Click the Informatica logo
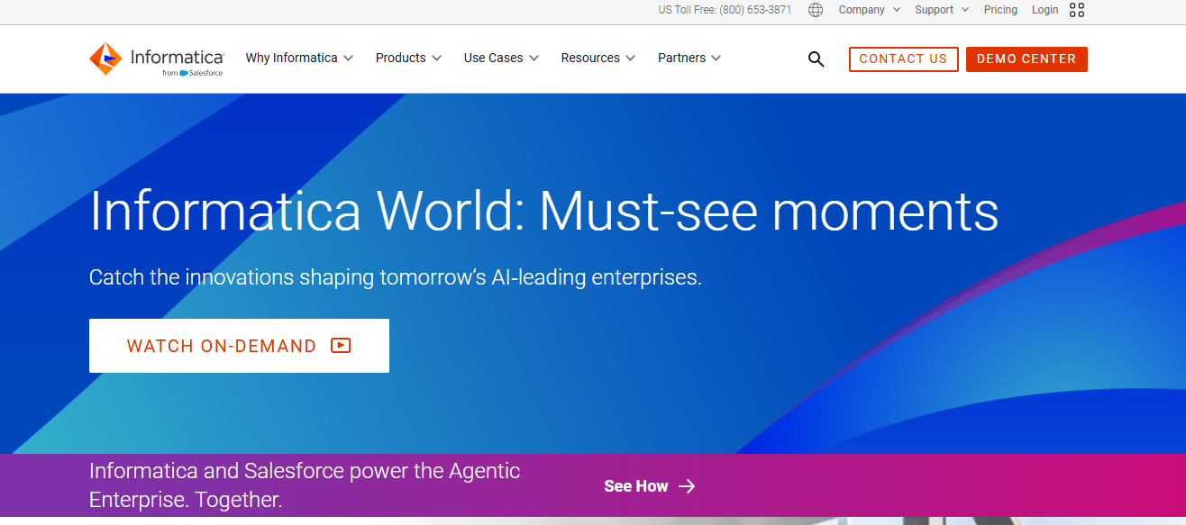Image resolution: width=1186 pixels, height=525 pixels. pos(156,59)
